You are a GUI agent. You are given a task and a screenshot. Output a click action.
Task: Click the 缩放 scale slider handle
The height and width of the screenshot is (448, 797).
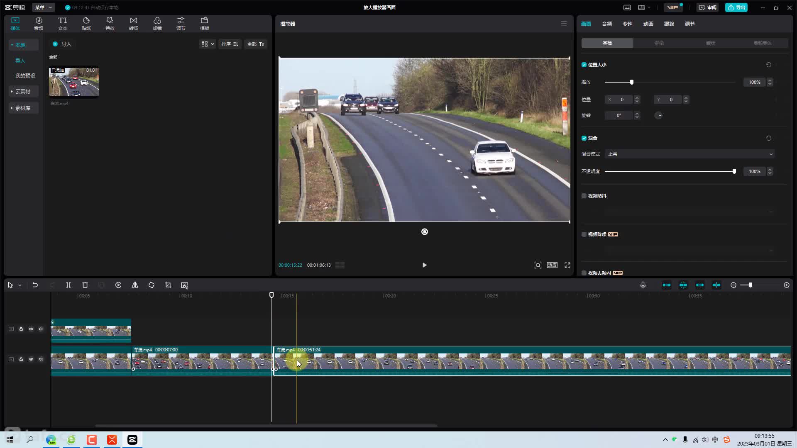(x=632, y=82)
